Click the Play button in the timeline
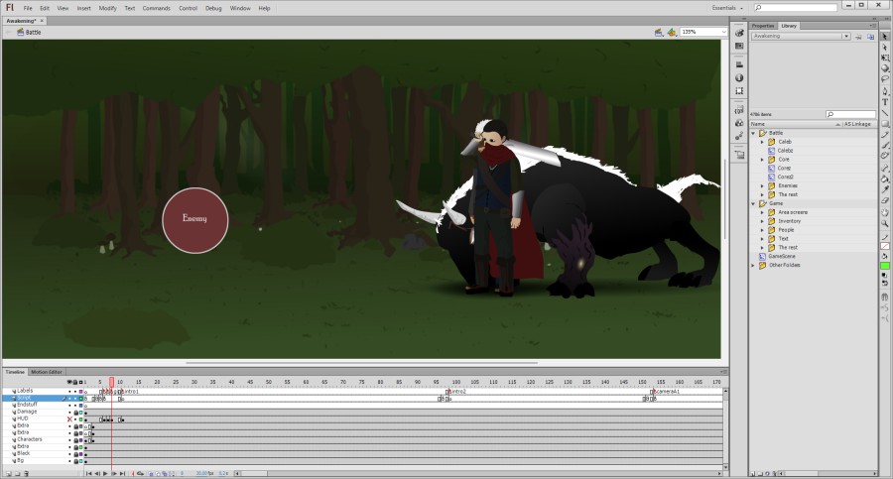Image resolution: width=893 pixels, height=479 pixels. [105, 474]
